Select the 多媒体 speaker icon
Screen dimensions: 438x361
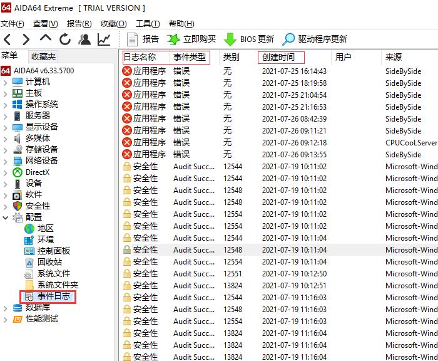[x=18, y=139]
